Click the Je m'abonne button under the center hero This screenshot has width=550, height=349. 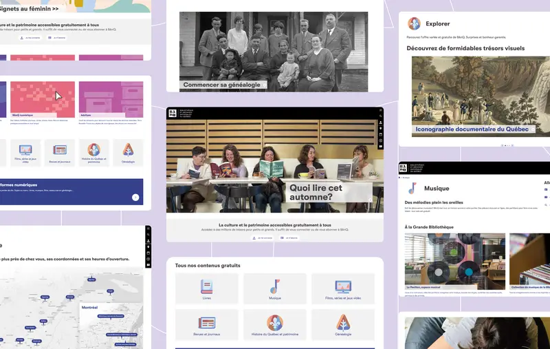click(x=289, y=237)
